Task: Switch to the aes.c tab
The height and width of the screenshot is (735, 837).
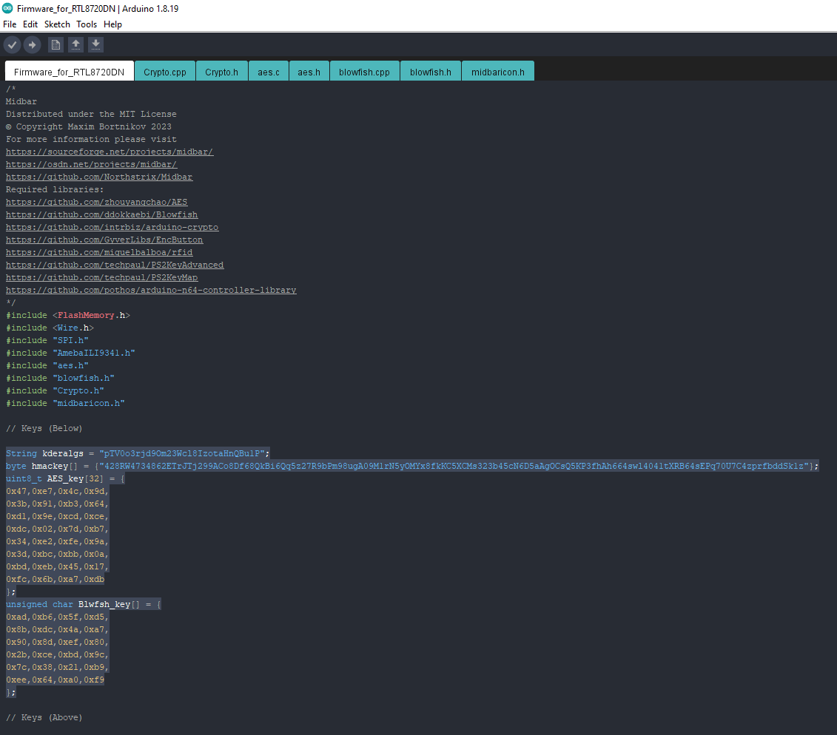Action: pos(269,72)
